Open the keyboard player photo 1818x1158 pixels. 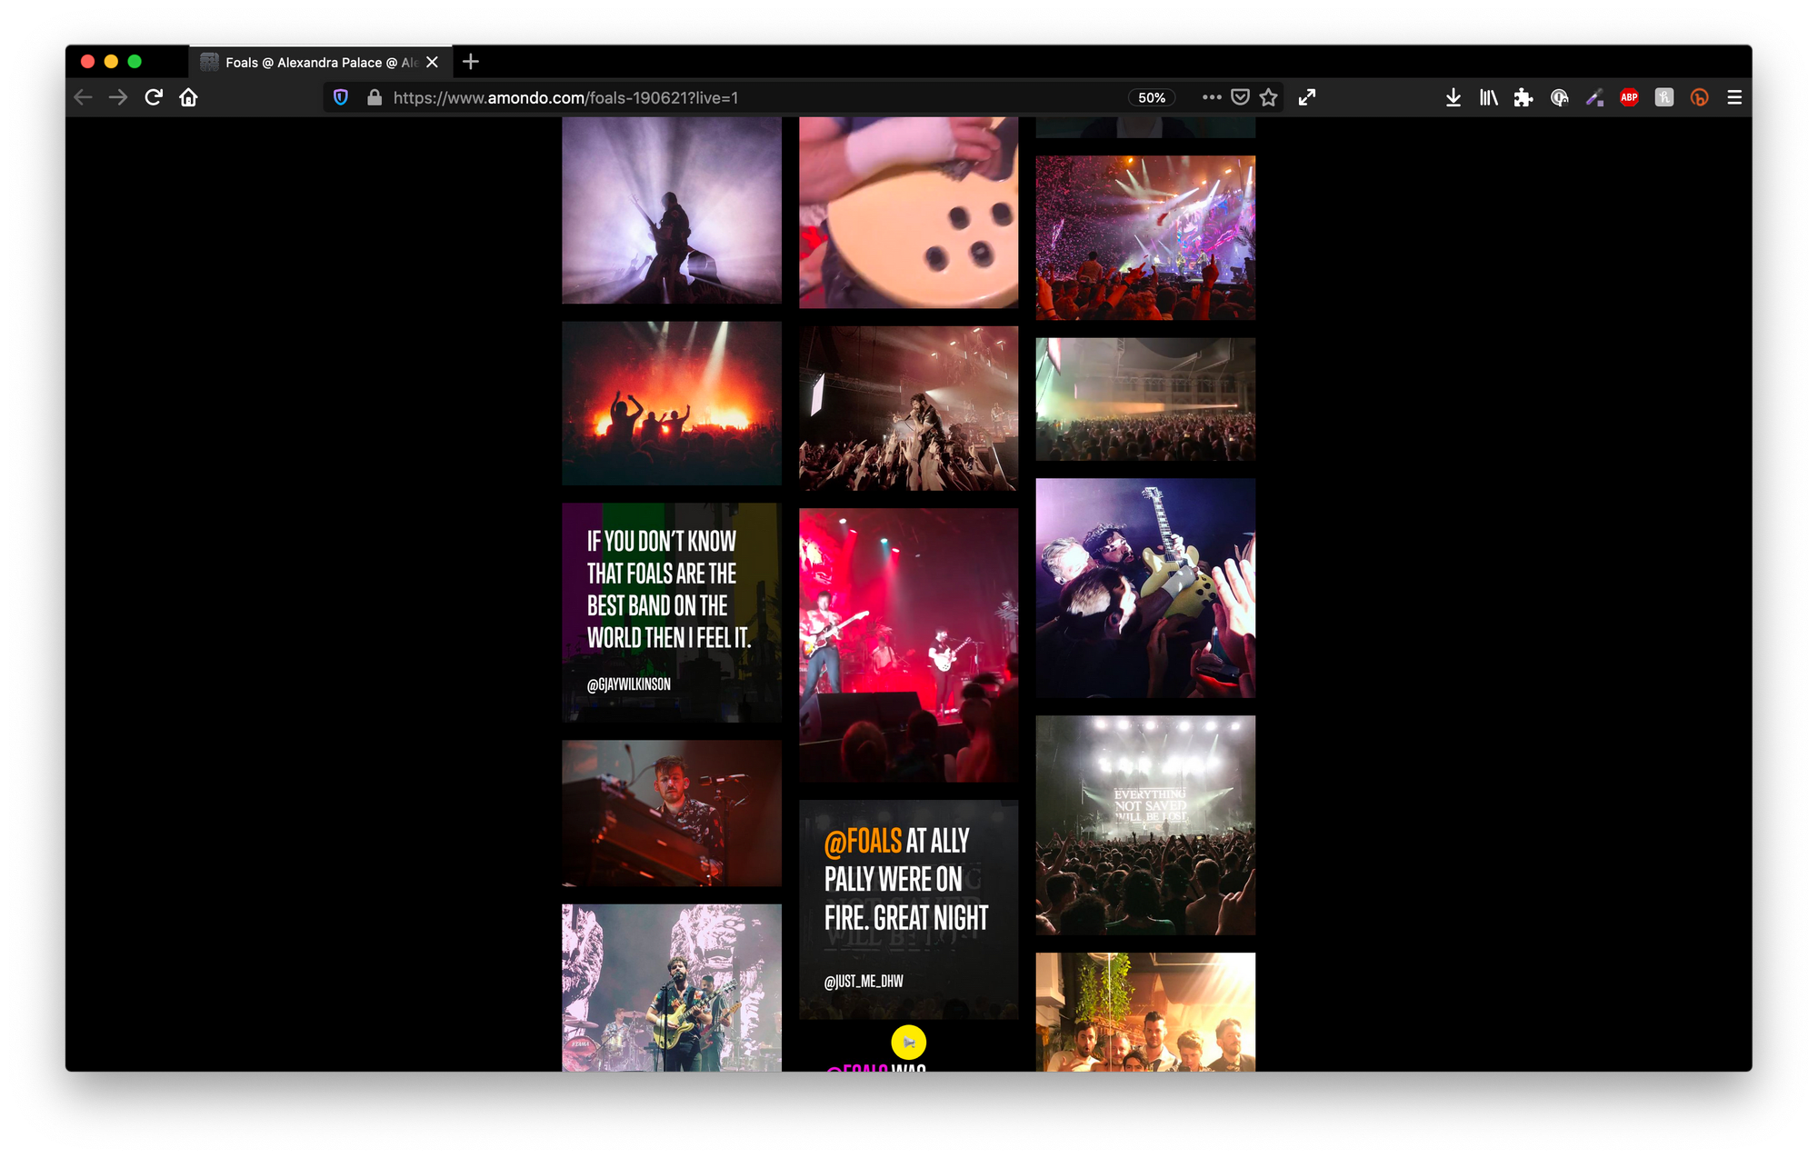tap(671, 814)
